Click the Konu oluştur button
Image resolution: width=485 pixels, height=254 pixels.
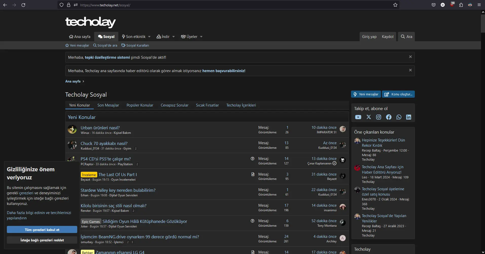click(398, 94)
